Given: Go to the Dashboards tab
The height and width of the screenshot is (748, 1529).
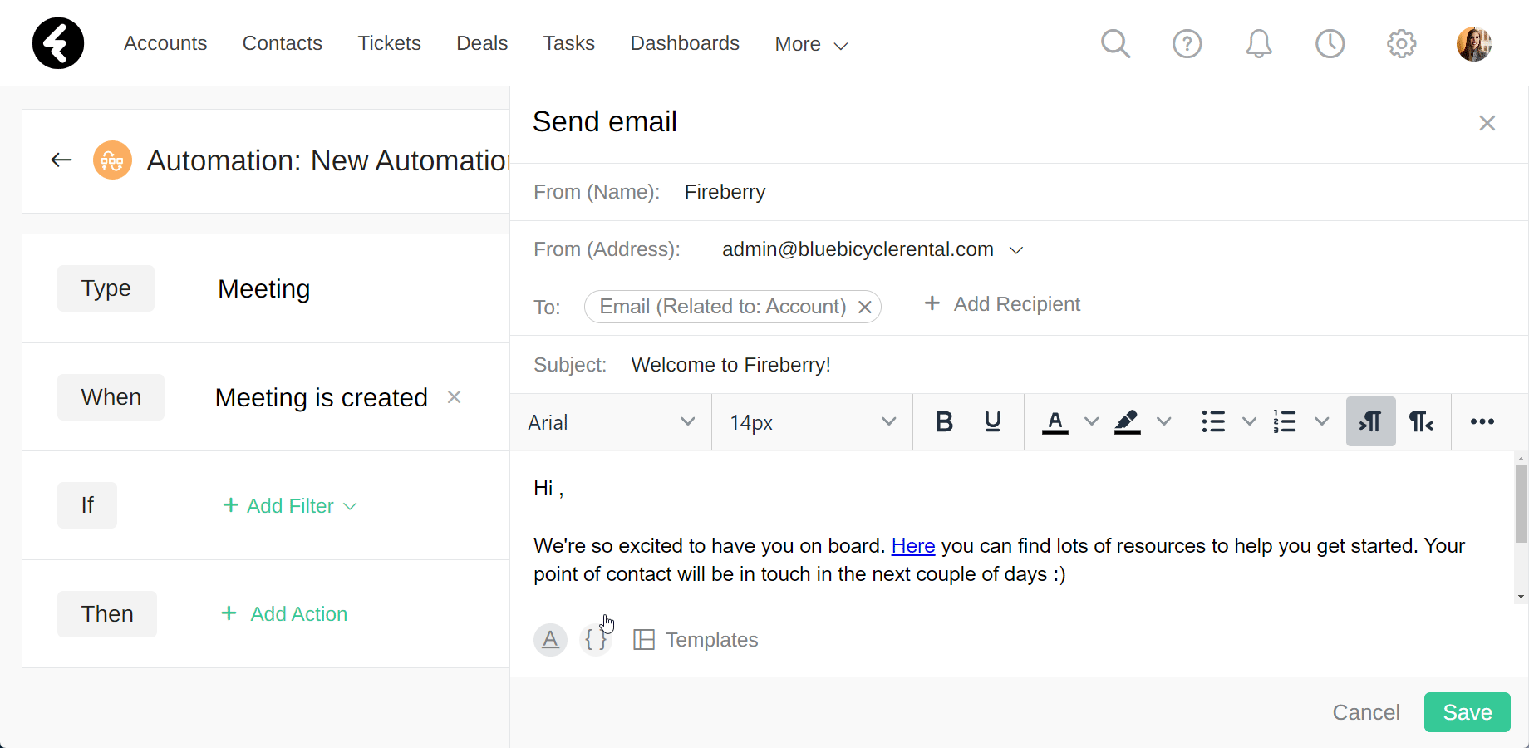Looking at the screenshot, I should (x=685, y=43).
